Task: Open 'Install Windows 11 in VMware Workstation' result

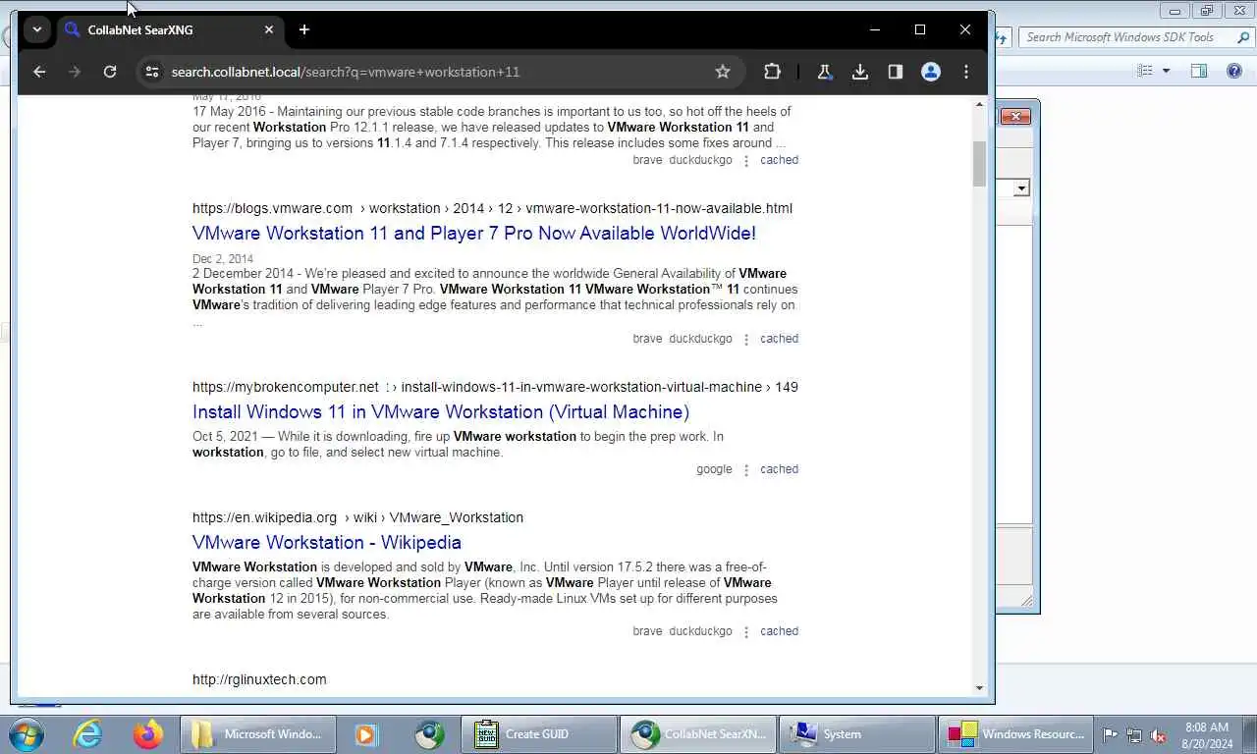Action: [x=441, y=411]
